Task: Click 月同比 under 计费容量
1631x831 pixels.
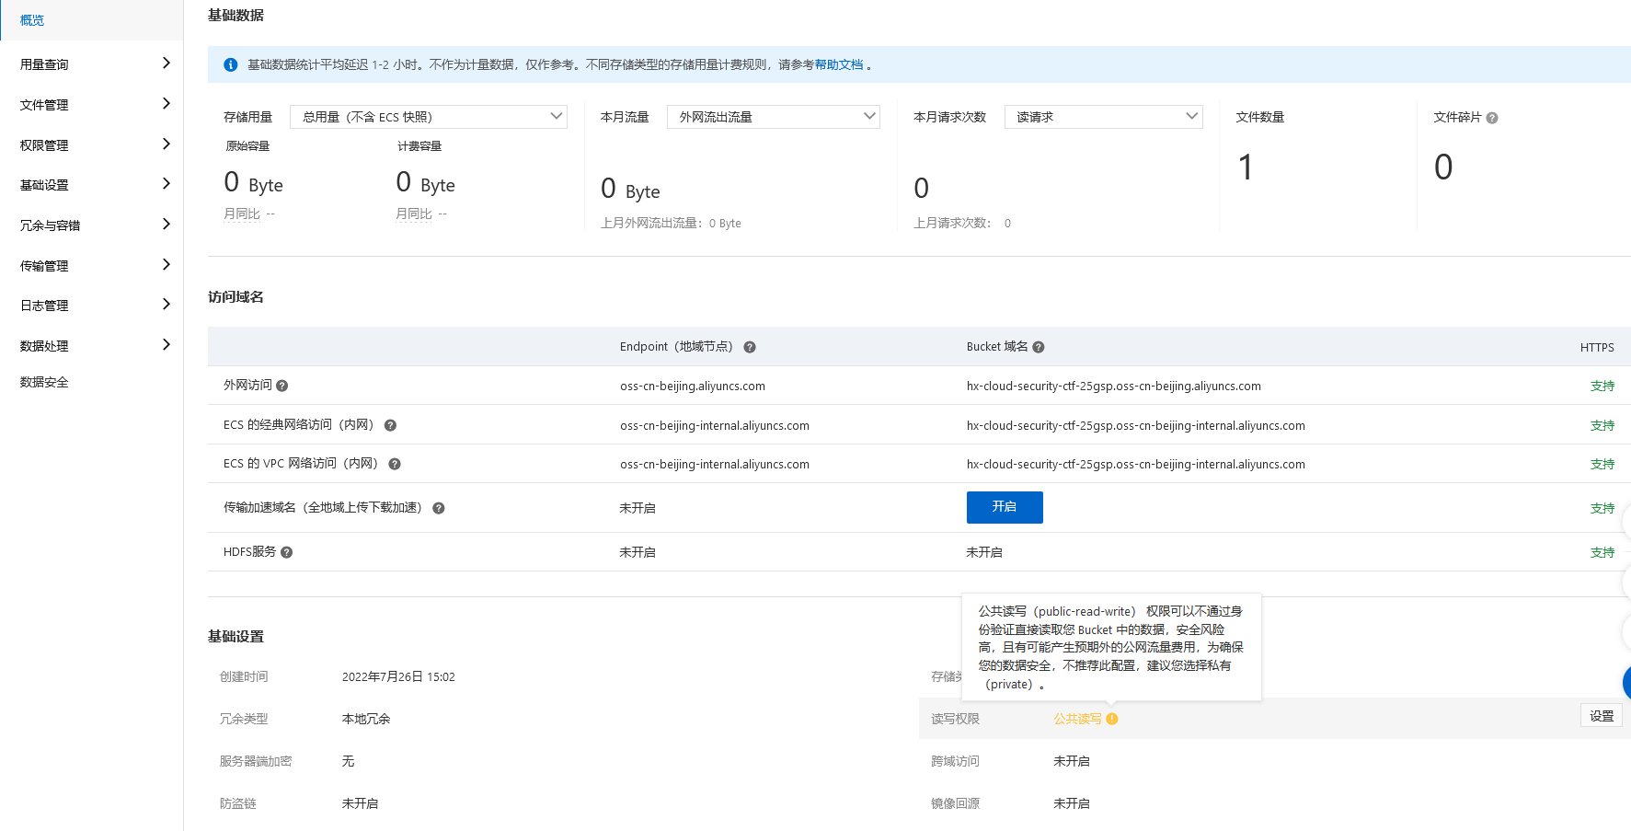Action: (414, 214)
